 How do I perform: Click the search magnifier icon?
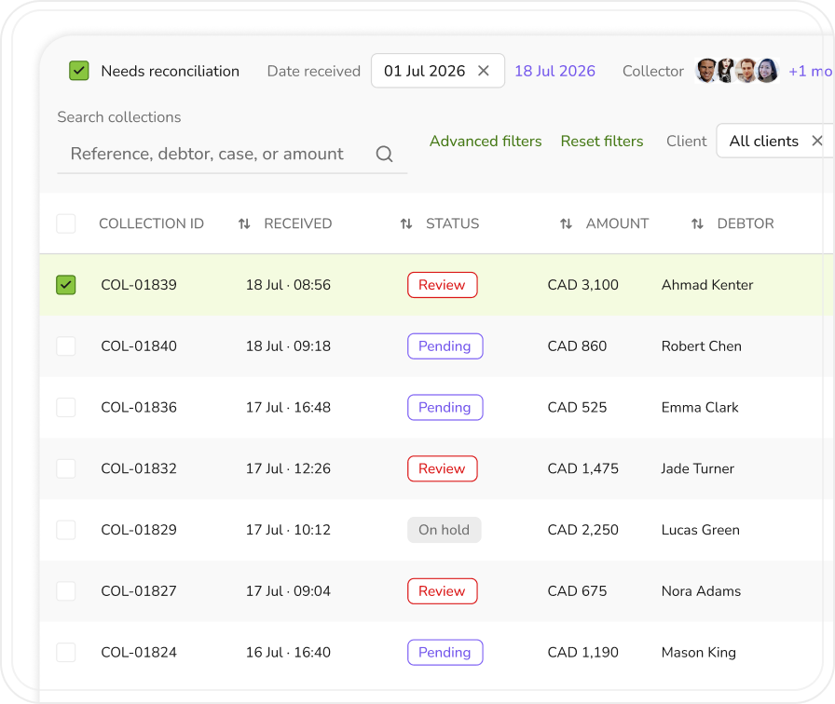click(385, 154)
